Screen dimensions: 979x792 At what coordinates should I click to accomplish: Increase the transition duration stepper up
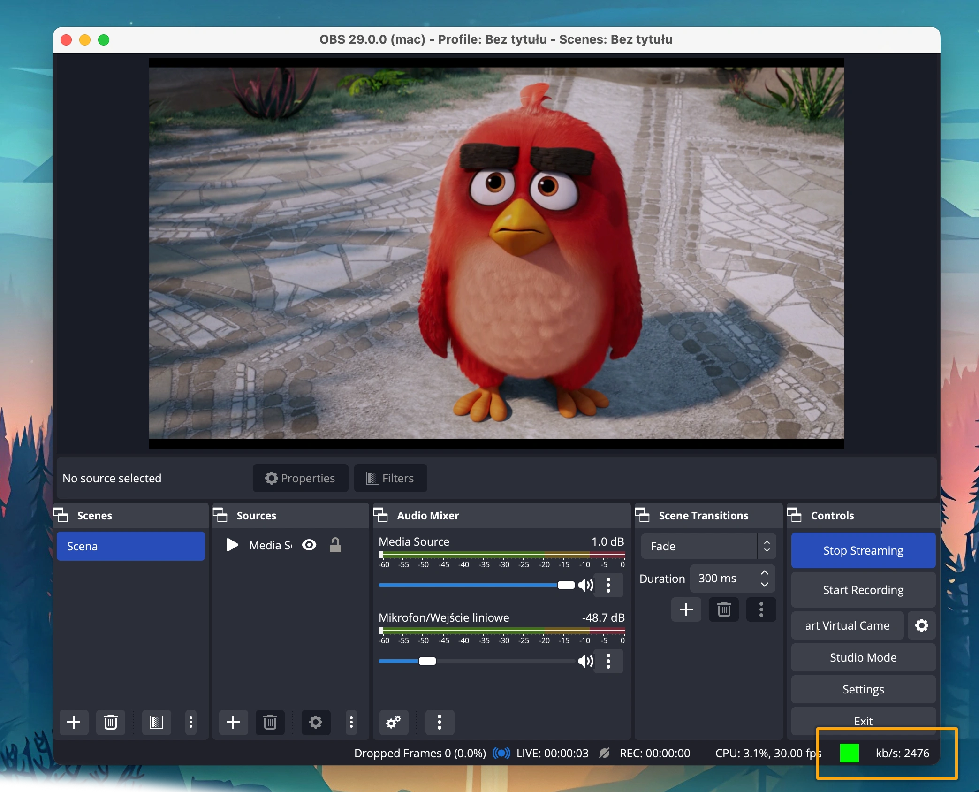tap(765, 573)
